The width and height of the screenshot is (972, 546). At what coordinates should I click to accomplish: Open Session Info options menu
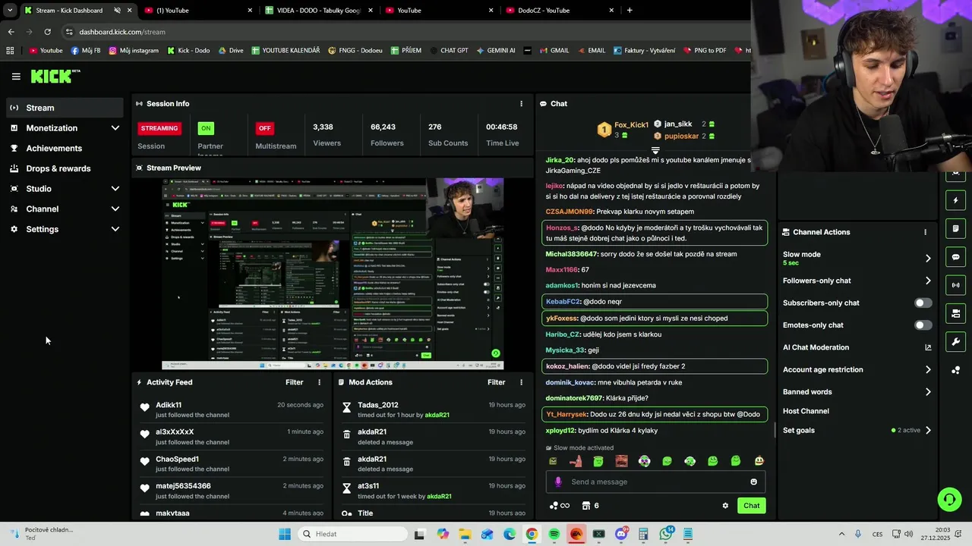coord(521,104)
